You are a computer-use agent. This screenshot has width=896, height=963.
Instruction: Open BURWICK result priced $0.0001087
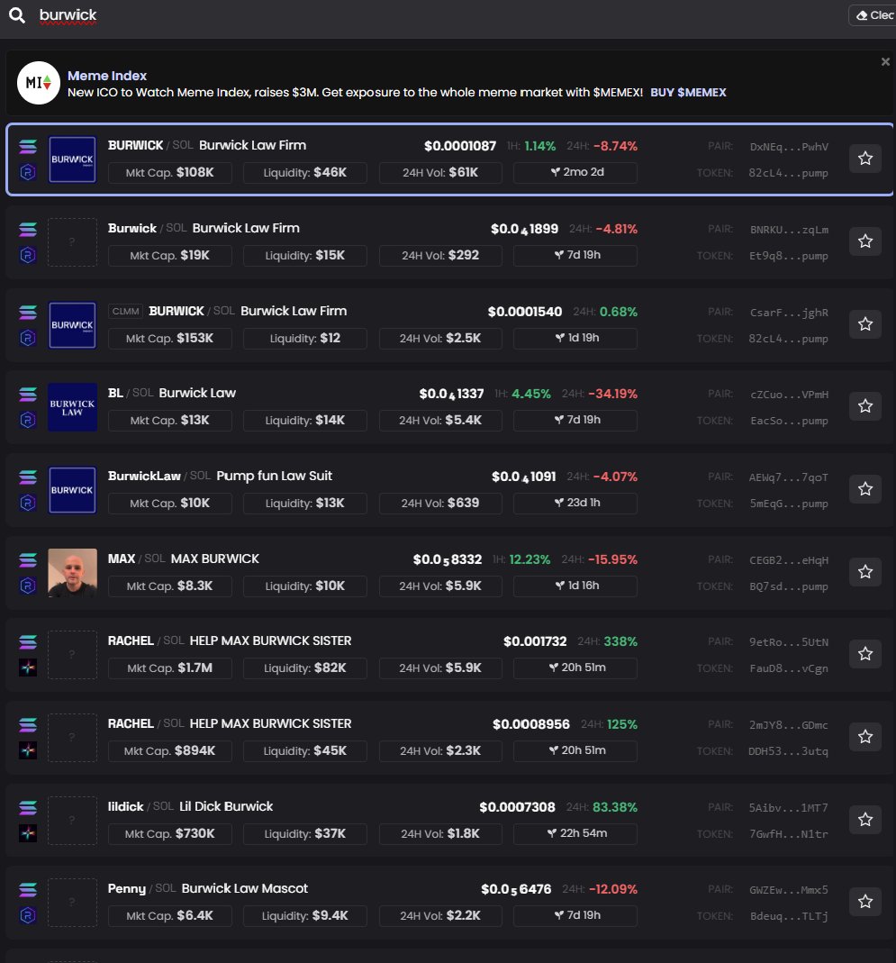click(449, 159)
